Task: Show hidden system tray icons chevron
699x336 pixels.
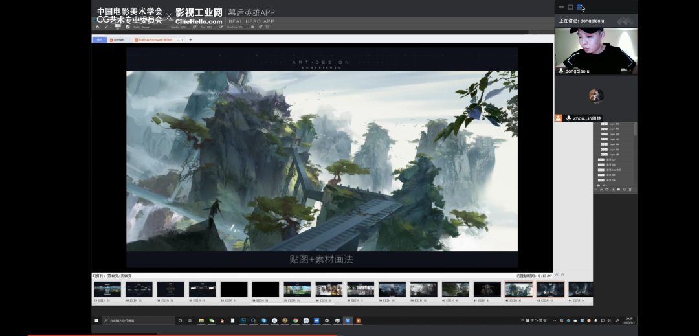Action: click(555, 320)
